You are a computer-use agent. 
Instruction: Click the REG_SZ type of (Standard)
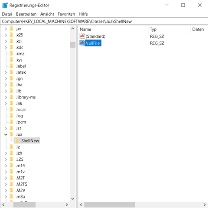point(157,36)
